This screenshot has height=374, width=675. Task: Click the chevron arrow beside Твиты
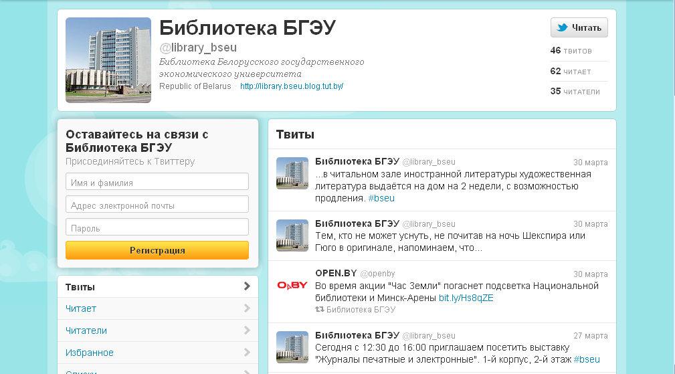[247, 286]
